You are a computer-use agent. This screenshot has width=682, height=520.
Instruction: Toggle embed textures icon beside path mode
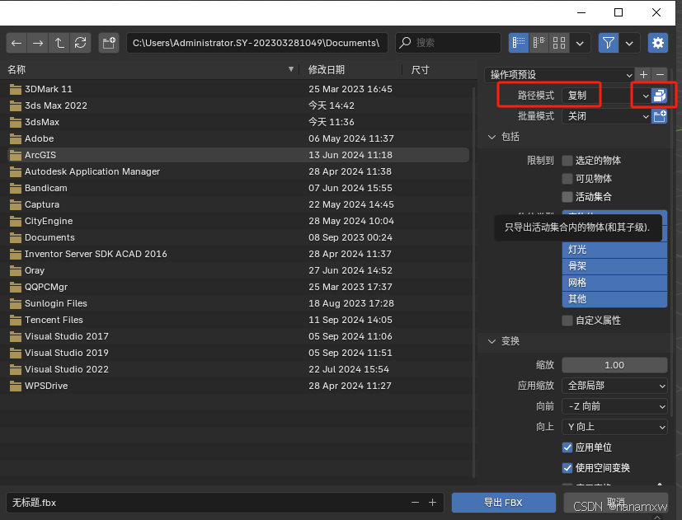[x=660, y=96]
